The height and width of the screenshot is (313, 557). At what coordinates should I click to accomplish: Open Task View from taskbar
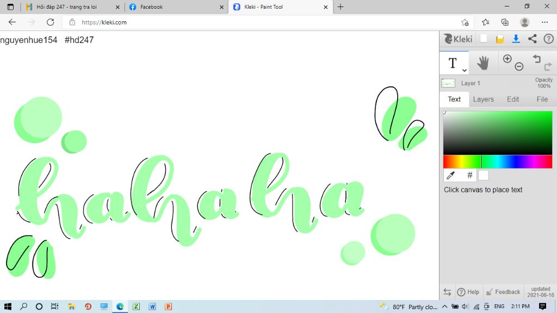54,306
